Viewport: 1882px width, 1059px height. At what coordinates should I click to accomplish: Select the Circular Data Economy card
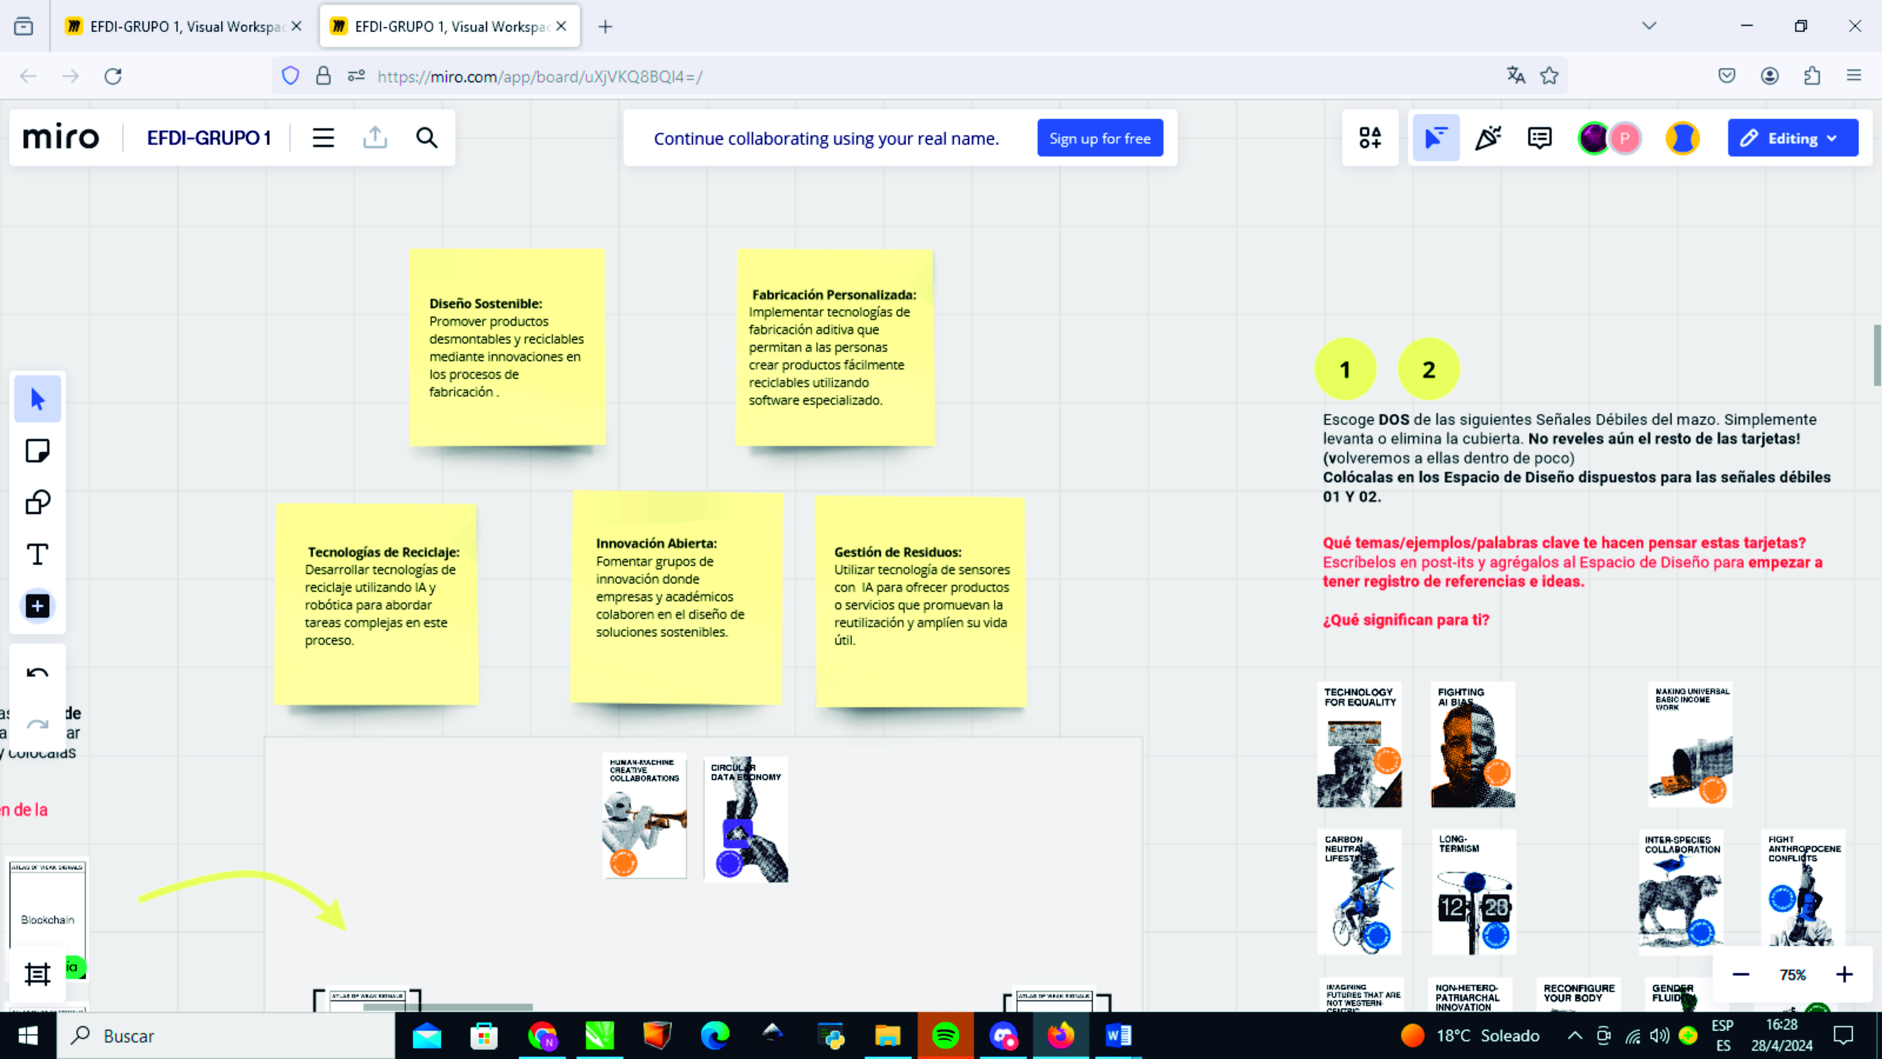point(746,819)
